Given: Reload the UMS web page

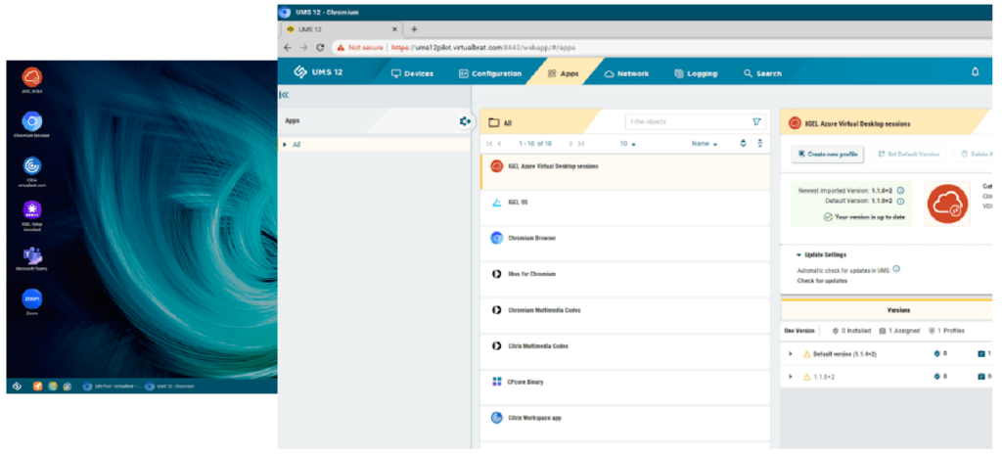Looking at the screenshot, I should tap(320, 47).
